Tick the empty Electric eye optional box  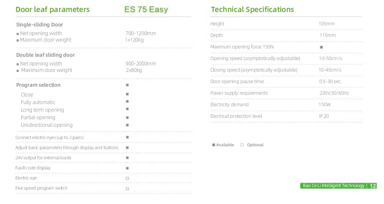[127, 178]
